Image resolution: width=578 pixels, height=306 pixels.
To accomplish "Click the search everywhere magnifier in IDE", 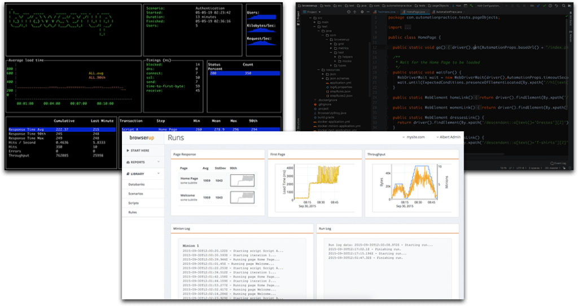I will click(x=564, y=6).
